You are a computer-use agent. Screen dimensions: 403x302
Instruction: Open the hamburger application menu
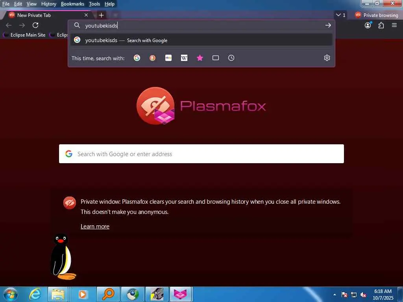[394, 25]
